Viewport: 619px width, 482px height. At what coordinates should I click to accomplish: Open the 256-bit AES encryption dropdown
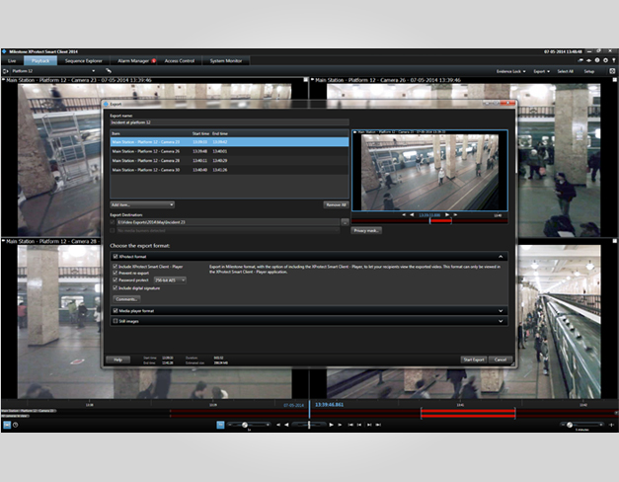[x=168, y=280]
